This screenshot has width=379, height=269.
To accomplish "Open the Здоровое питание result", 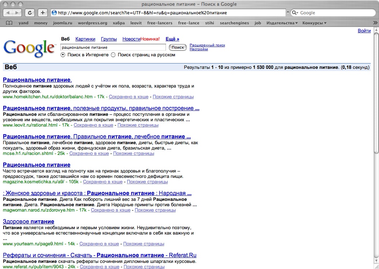I will [28, 221].
